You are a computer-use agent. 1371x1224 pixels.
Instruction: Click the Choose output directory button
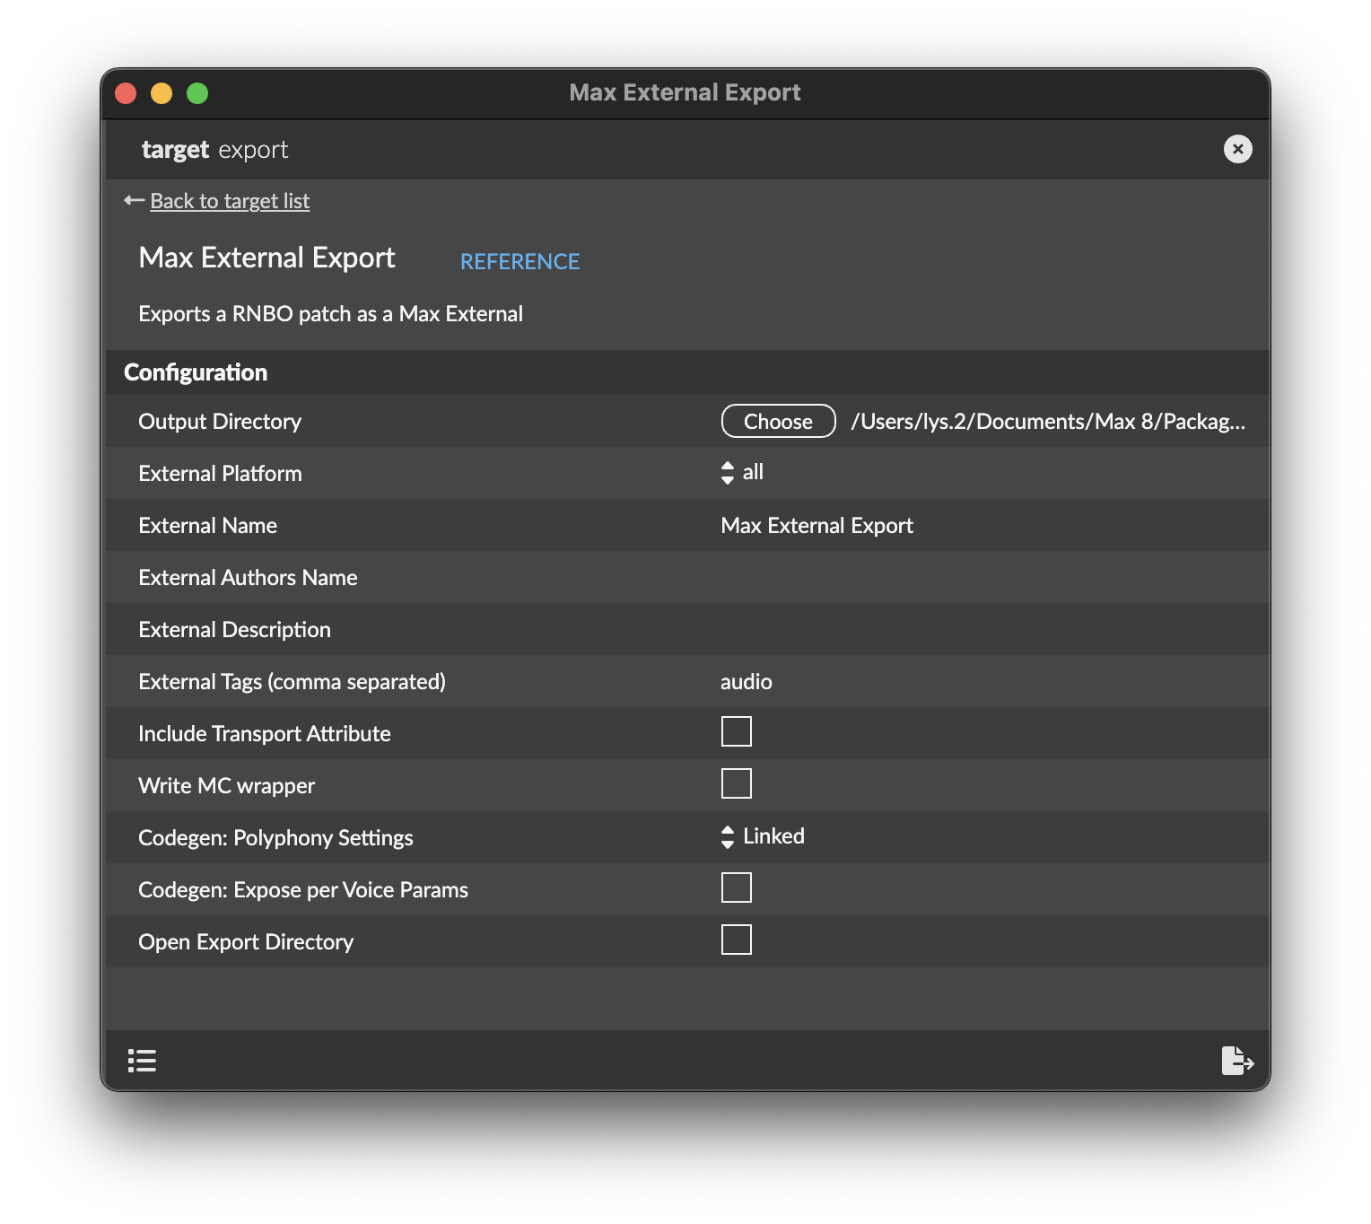click(778, 422)
